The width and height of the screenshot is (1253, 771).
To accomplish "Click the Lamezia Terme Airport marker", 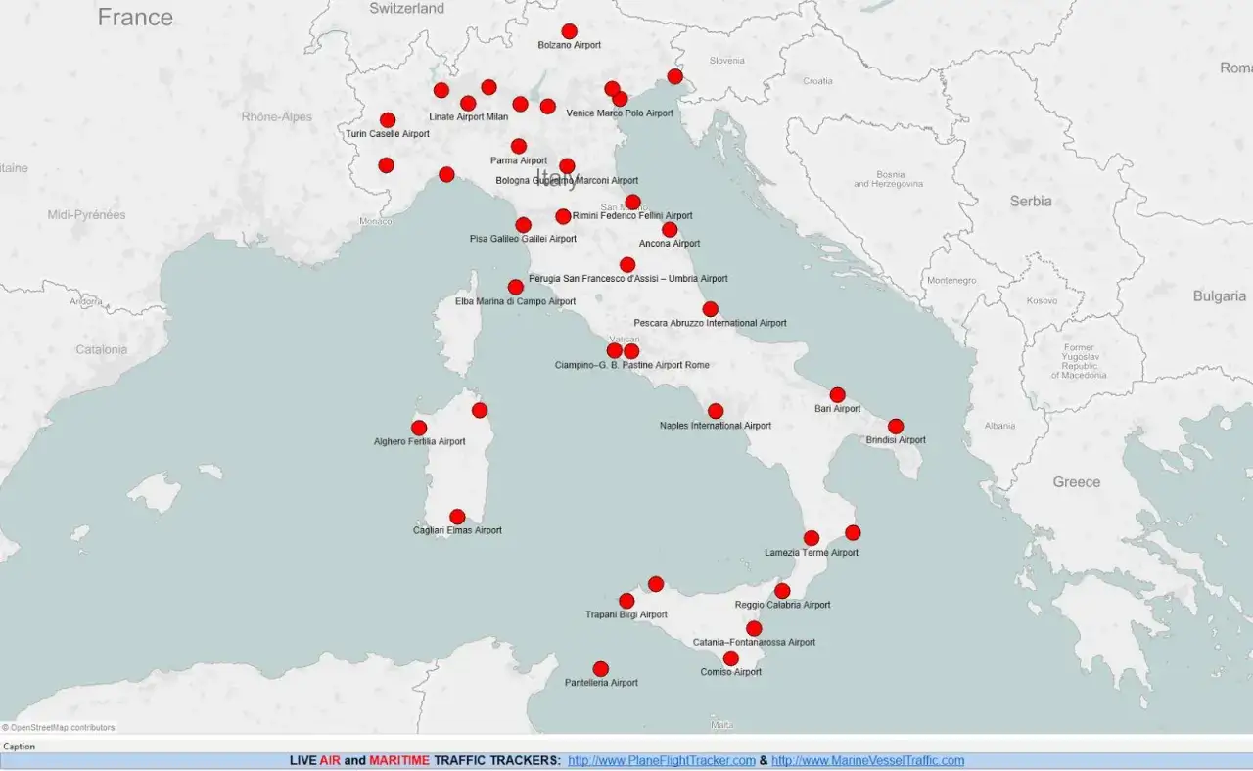I will (x=811, y=537).
